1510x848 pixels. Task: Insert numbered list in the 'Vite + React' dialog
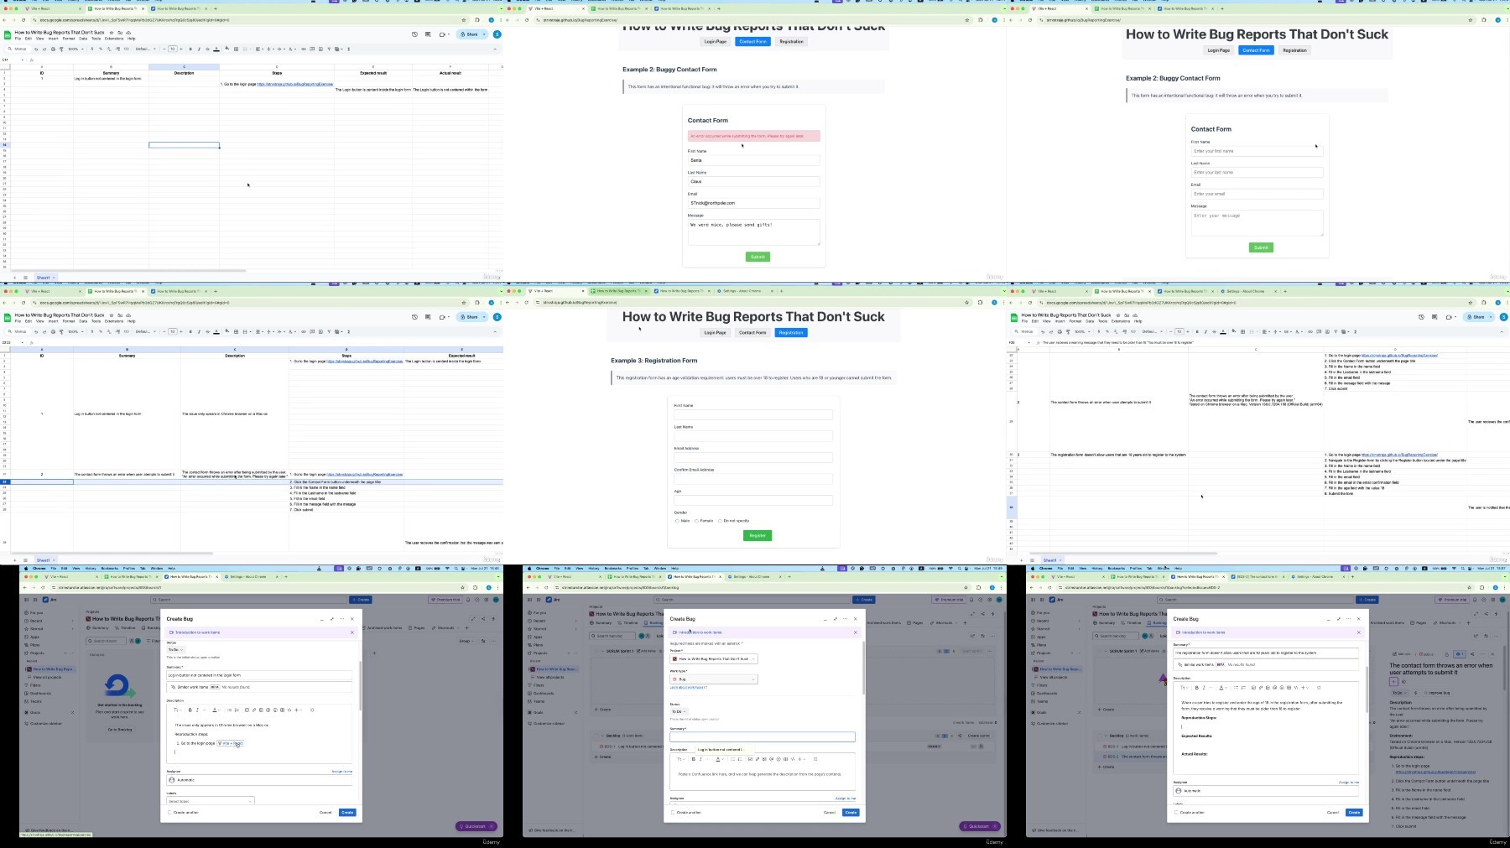[237, 710]
